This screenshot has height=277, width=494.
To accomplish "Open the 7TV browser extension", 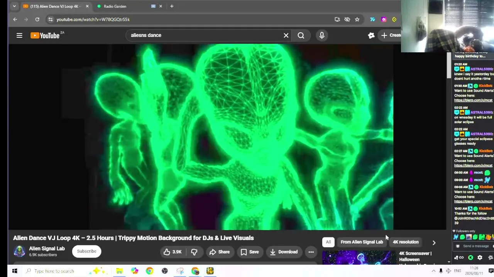I will [372, 19].
